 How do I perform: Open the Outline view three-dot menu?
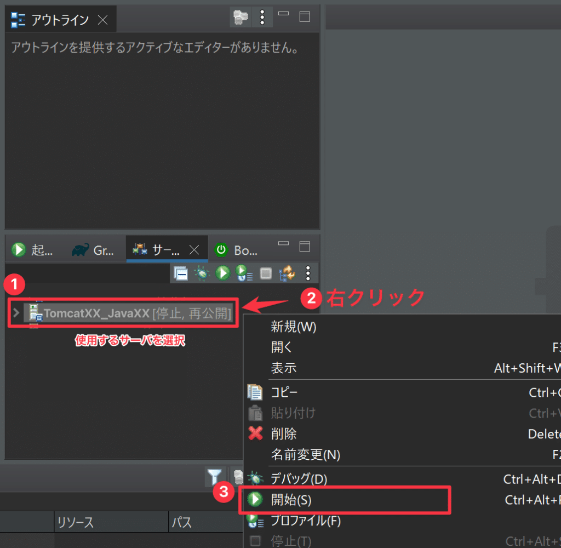(x=262, y=18)
